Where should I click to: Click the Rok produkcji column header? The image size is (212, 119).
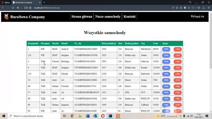pos(109,43)
